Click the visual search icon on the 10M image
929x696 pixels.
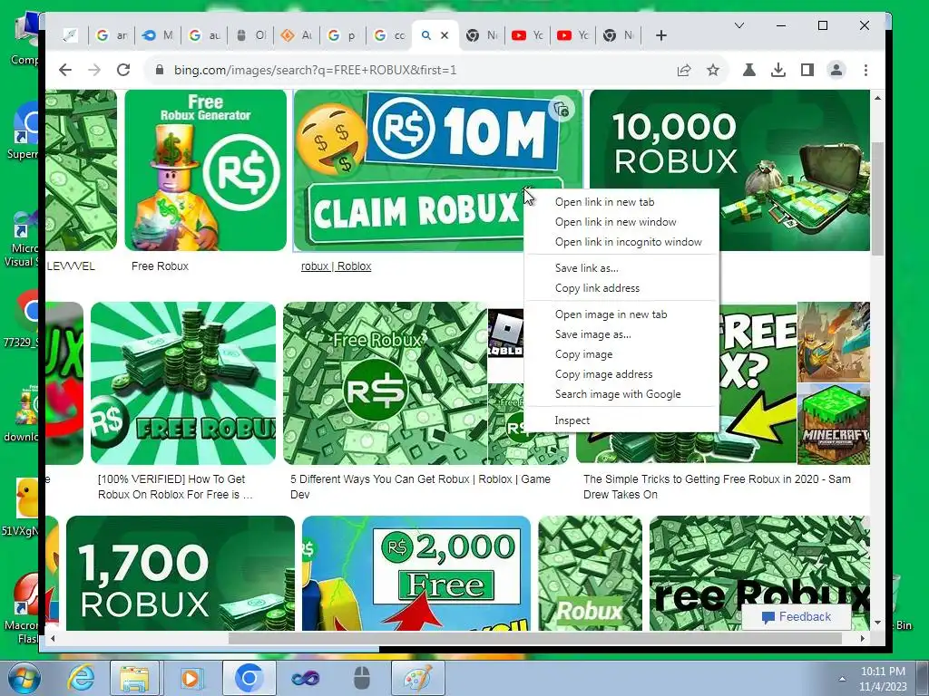(561, 109)
